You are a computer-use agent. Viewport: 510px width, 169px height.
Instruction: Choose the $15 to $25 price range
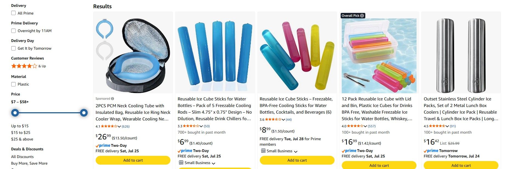coord(21,133)
